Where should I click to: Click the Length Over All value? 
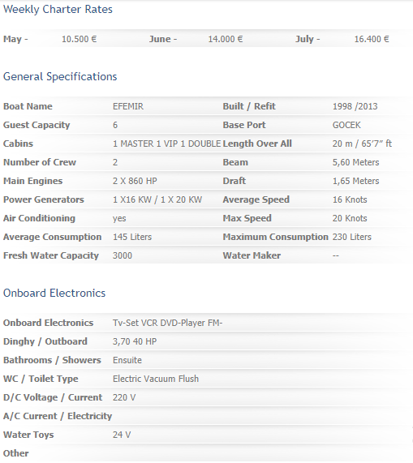tap(362, 144)
